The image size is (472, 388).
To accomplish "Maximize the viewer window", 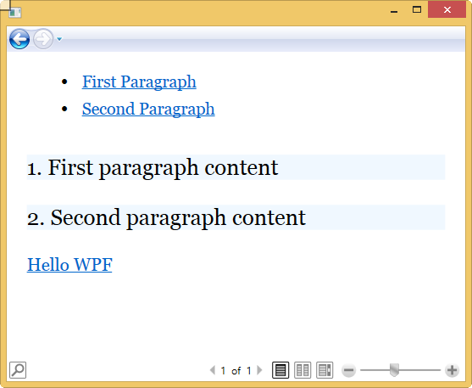I will tap(417, 9).
